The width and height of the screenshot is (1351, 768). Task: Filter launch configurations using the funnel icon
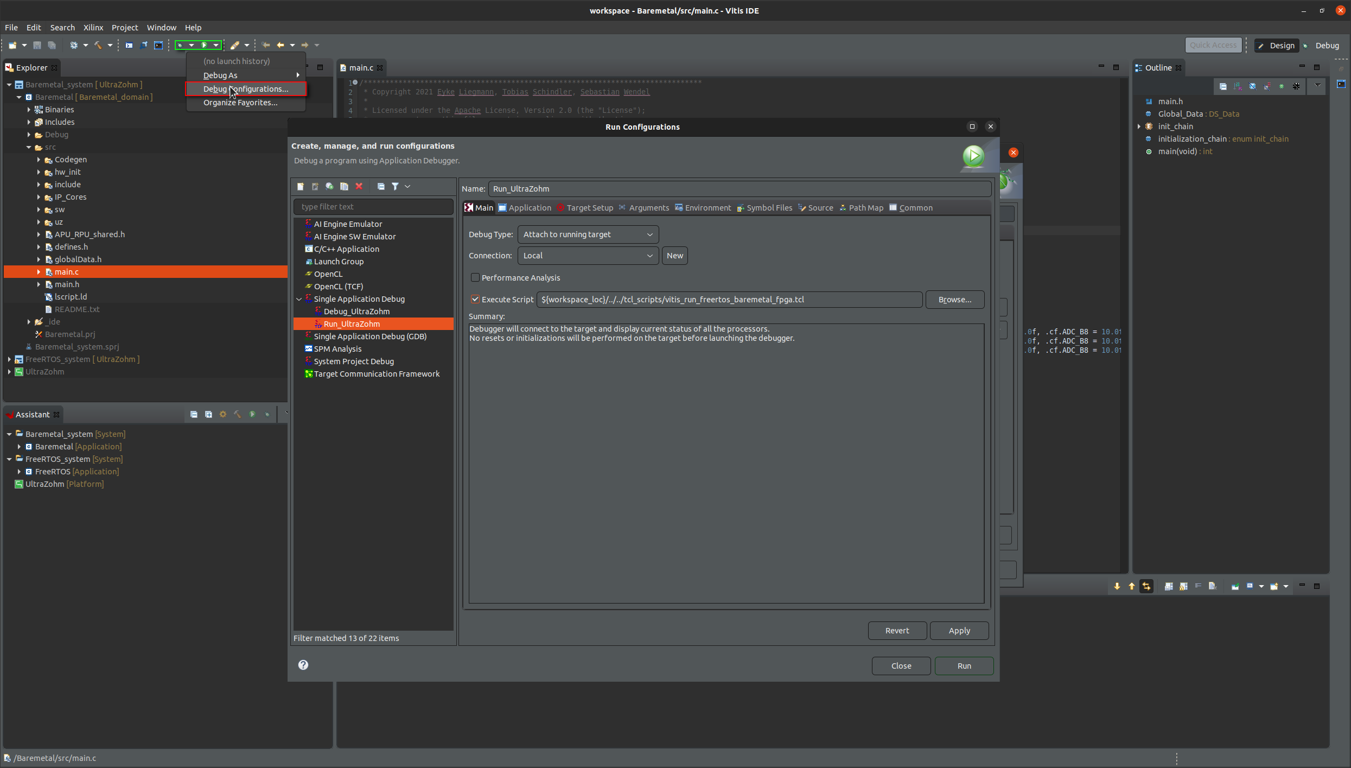pos(396,187)
